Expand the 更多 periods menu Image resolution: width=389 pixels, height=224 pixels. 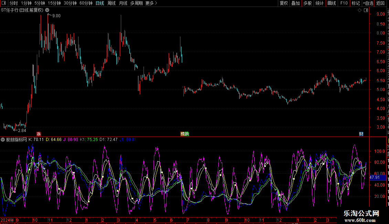[151, 3]
